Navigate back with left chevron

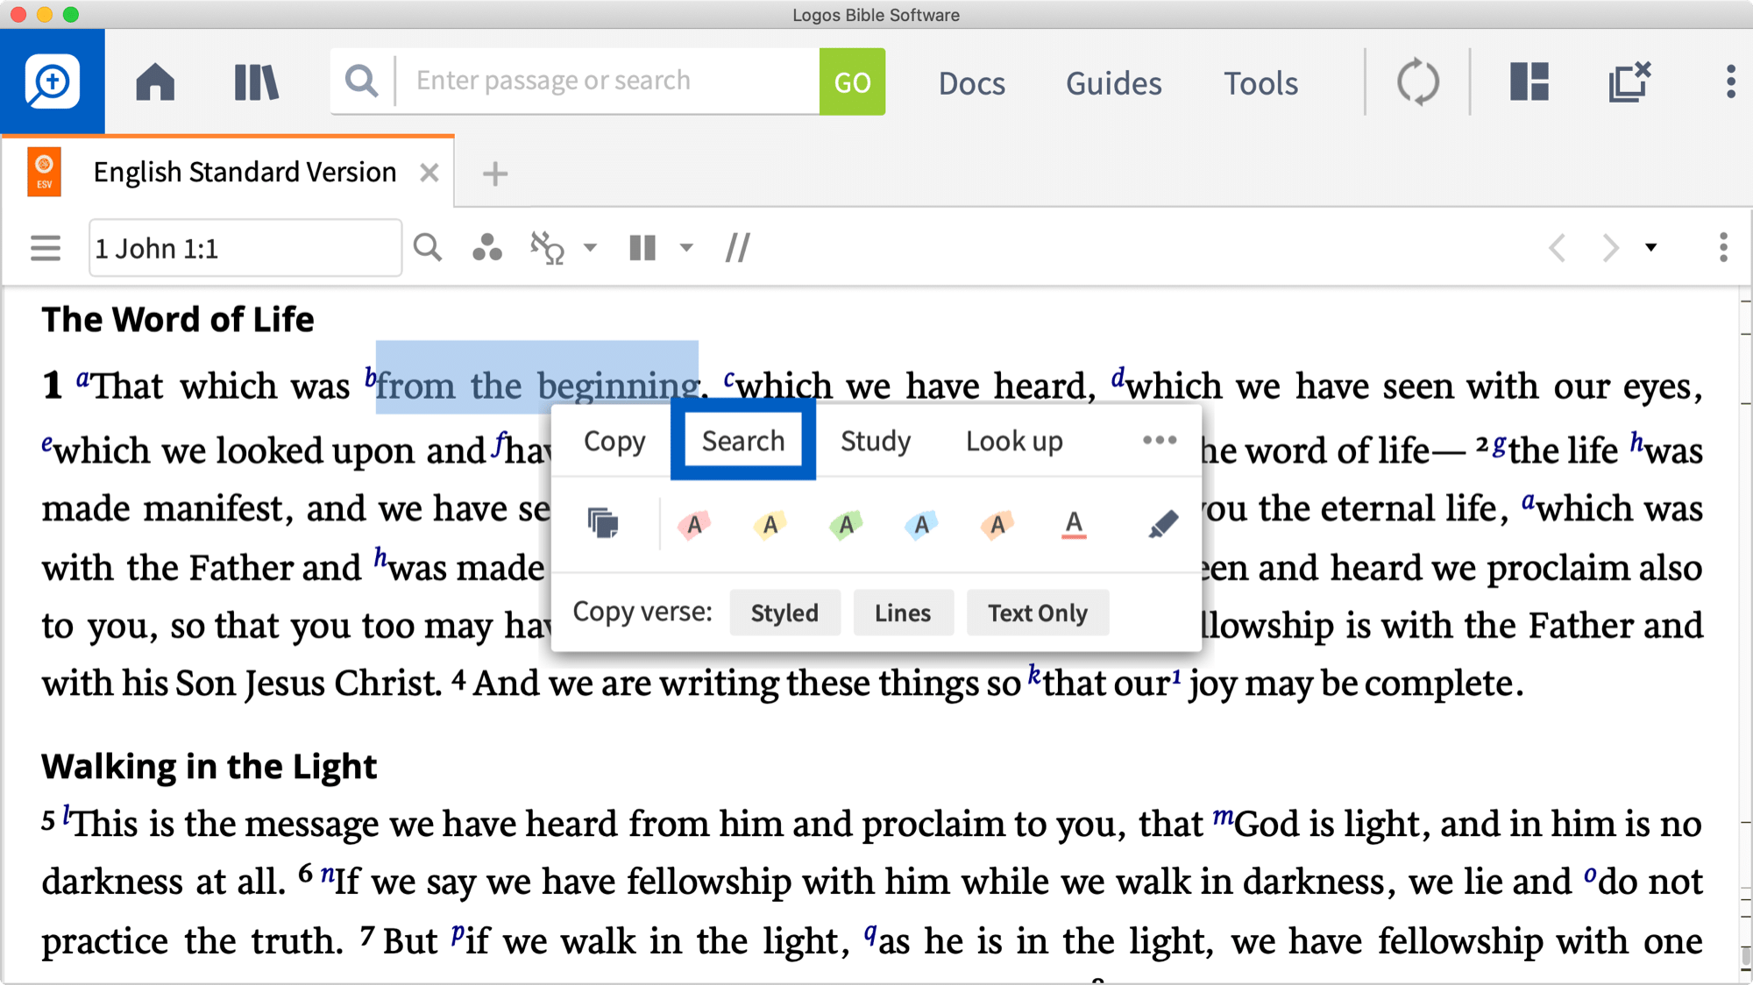point(1557,248)
